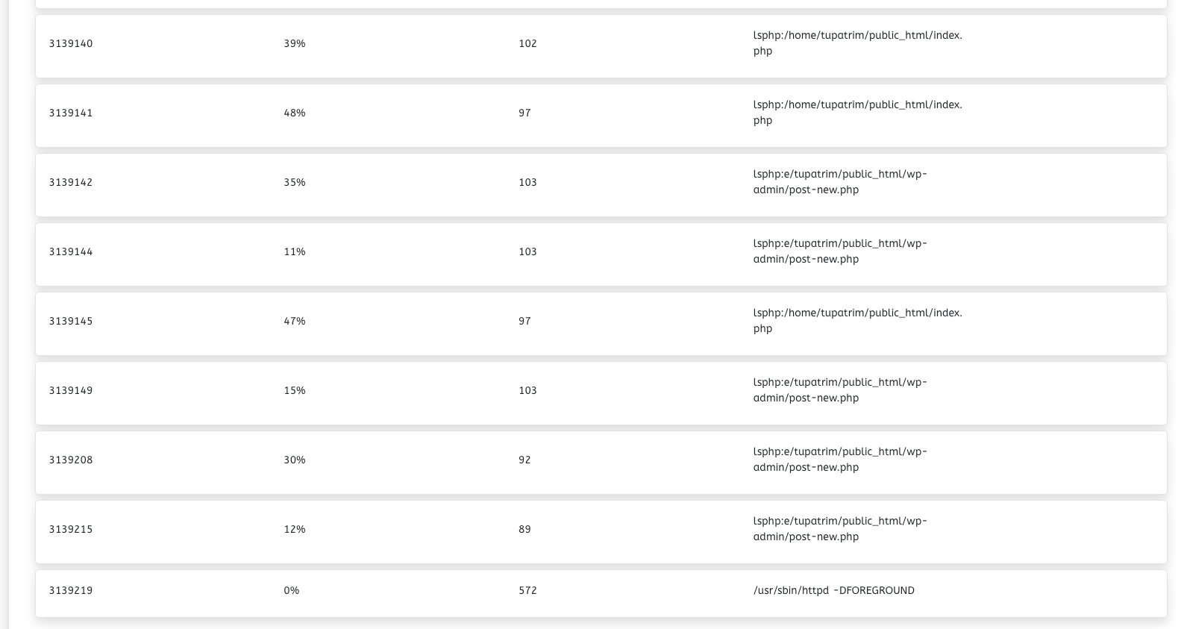Click the index.php command for PID 3139145

tap(858, 321)
